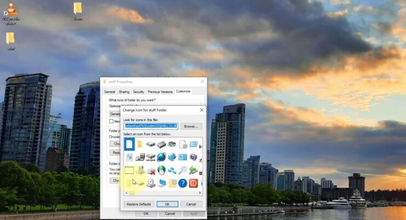Choose the globe with mouse icon
The width and height of the screenshot is (406, 220).
161,170
